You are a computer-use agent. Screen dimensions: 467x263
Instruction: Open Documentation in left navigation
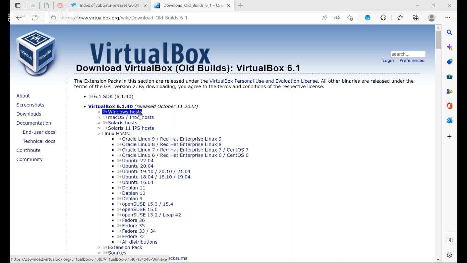[x=34, y=123]
